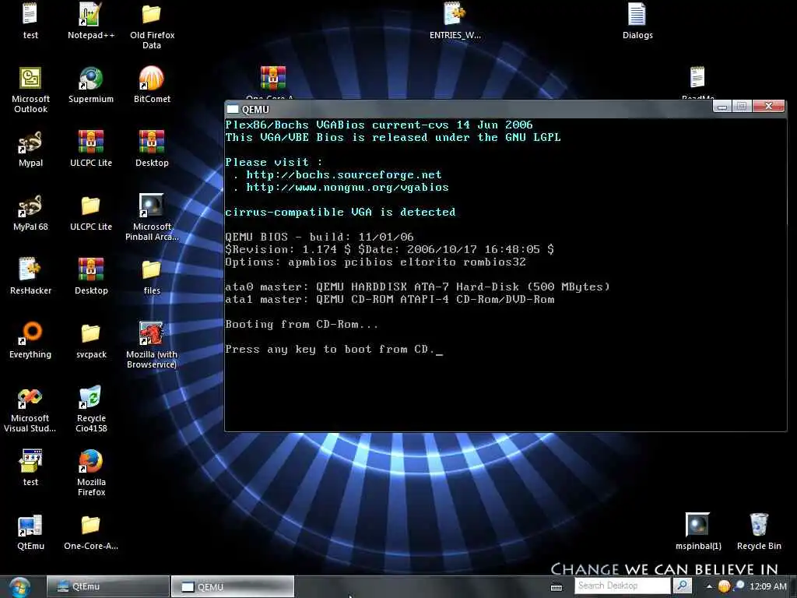Click the orange globe tray icon
This screenshot has height=598, width=797.
[724, 586]
